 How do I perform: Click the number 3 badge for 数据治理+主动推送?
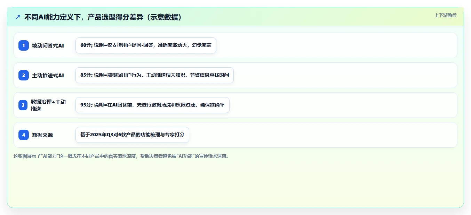coord(23,105)
